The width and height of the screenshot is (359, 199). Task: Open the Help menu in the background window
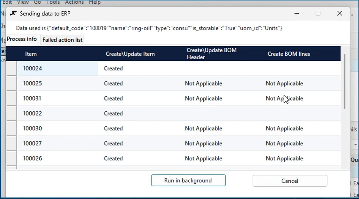[95, 2]
